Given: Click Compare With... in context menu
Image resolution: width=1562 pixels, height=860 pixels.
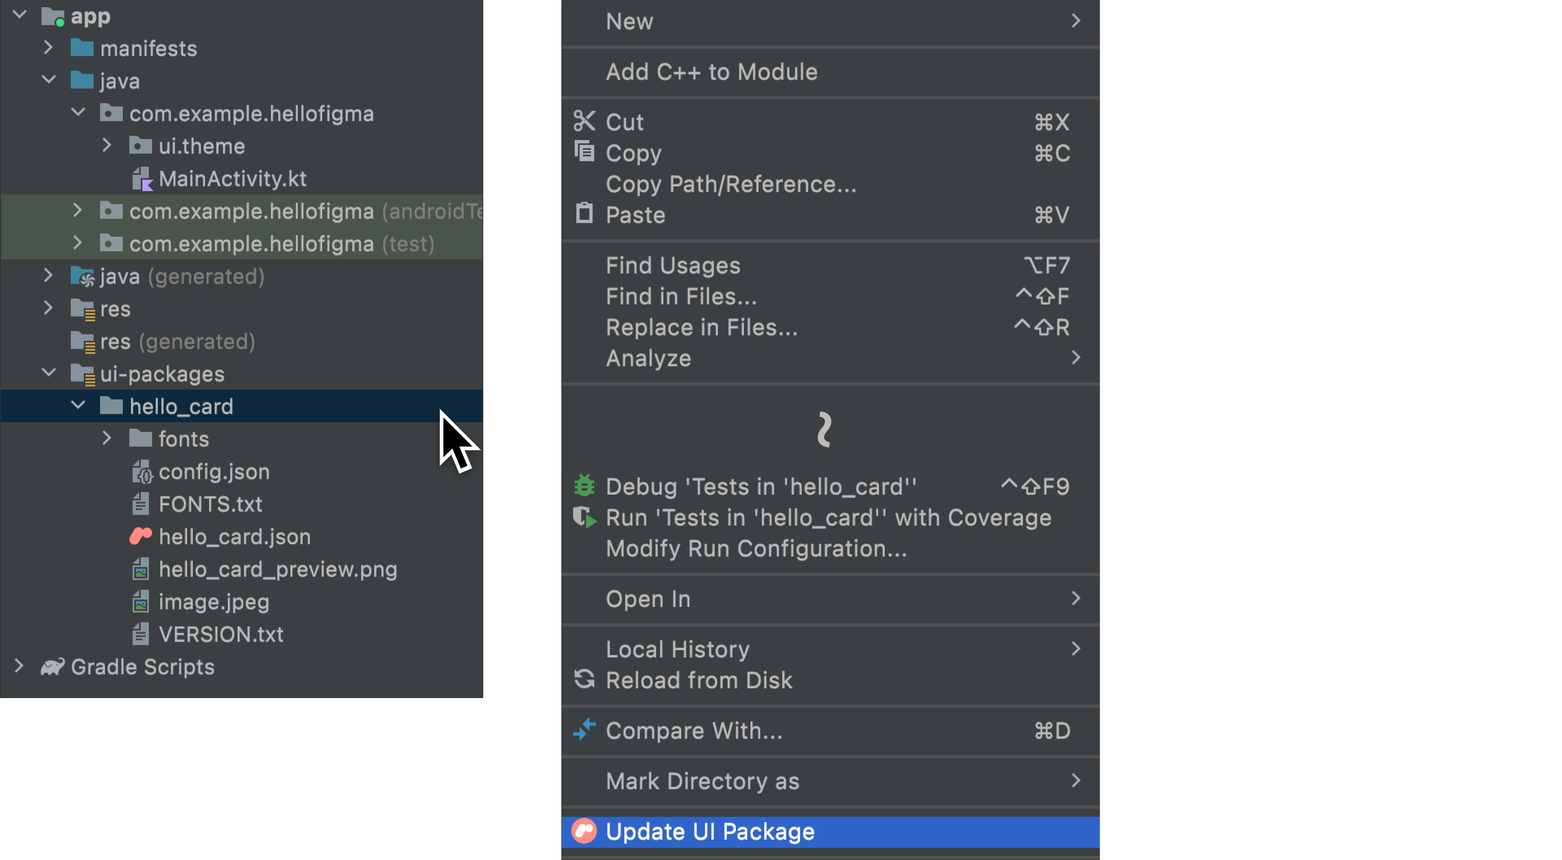Looking at the screenshot, I should 693,731.
